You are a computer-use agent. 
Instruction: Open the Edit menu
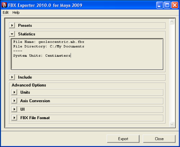point(5,12)
